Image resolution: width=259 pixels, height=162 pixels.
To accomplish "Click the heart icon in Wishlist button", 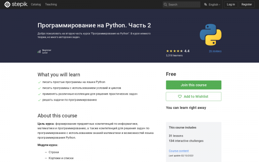I will coord(180,96).
